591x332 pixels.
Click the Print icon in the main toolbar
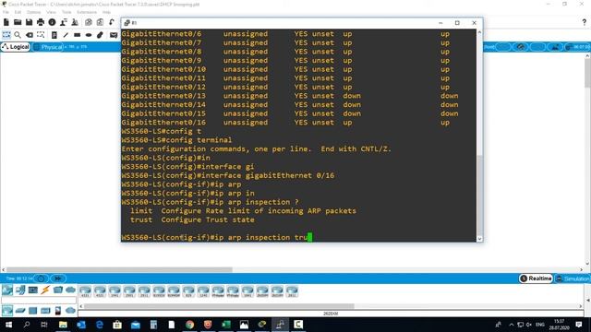[41, 22]
